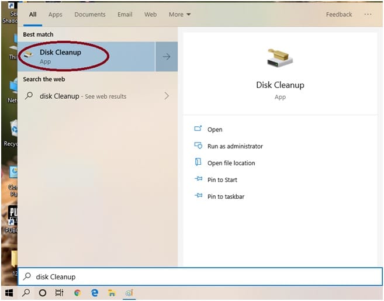The height and width of the screenshot is (301, 384).
Task: Open Cortana from the taskbar
Action: coord(43,293)
